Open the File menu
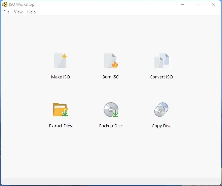Image resolution: width=222 pixels, height=186 pixels. [6, 12]
